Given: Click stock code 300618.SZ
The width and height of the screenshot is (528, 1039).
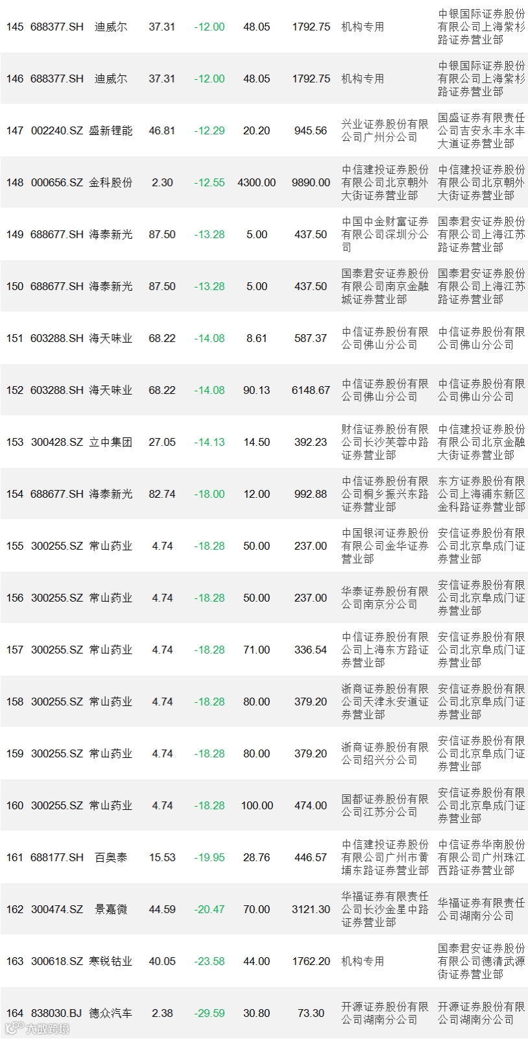Looking at the screenshot, I should click(x=57, y=961).
